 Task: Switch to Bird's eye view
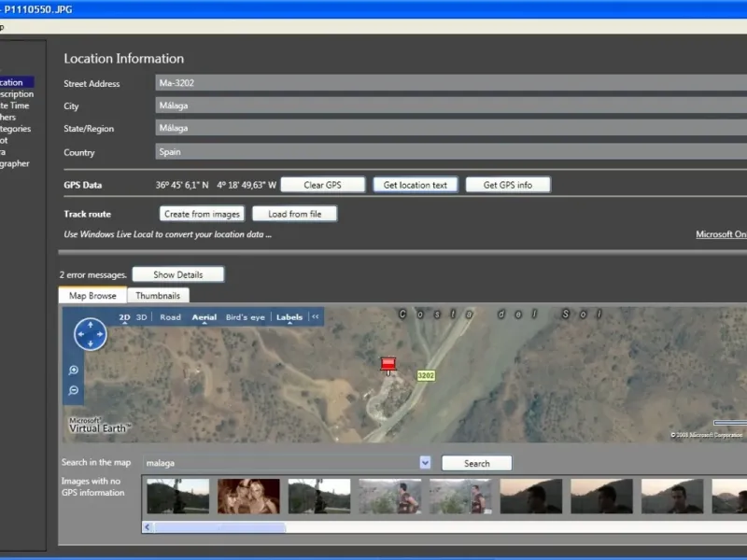(246, 317)
